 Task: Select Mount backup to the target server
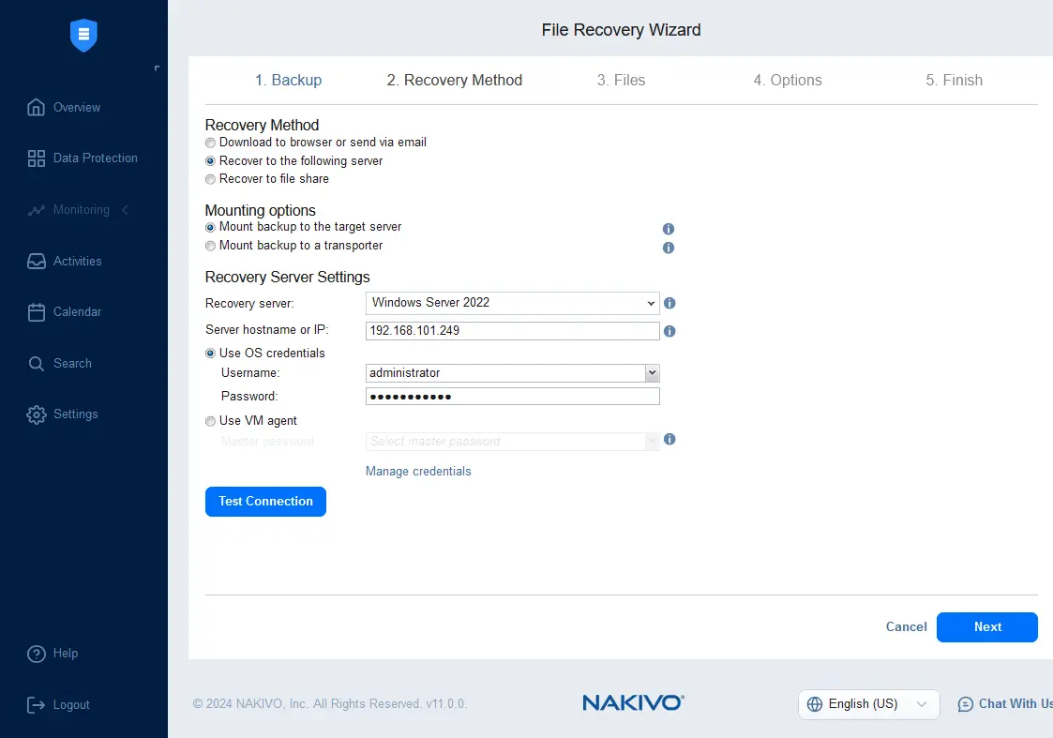coord(210,227)
